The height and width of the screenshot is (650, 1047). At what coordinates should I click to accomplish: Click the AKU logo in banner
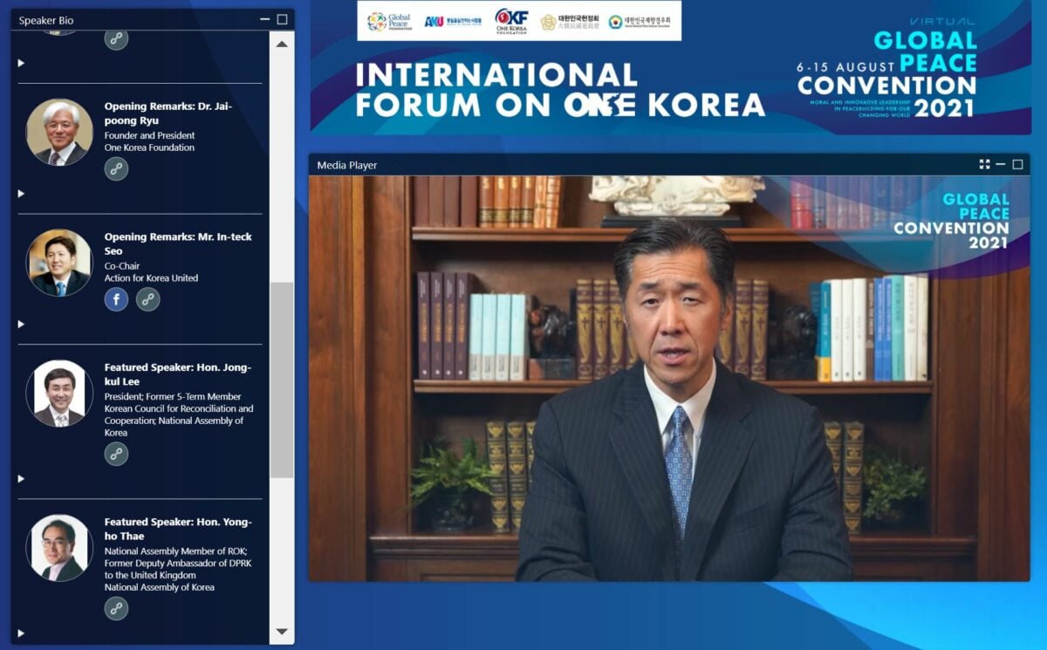tap(452, 21)
